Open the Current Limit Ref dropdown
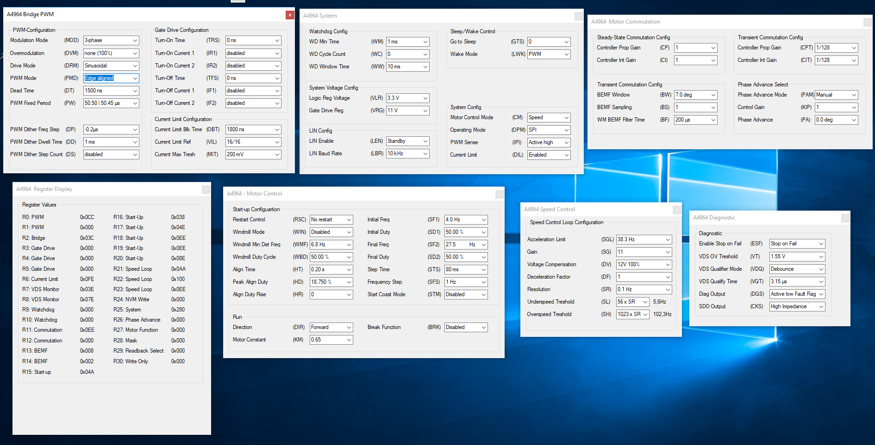Viewport: 875px width, 445px height. pos(253,142)
